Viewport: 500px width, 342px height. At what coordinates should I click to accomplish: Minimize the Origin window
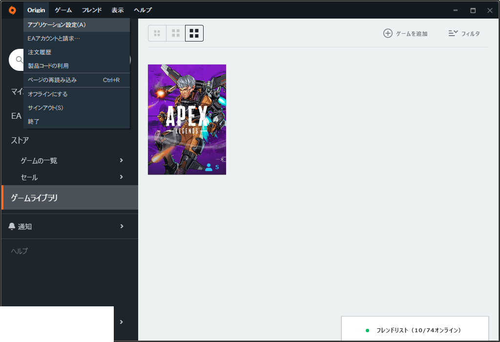pyautogui.click(x=456, y=10)
